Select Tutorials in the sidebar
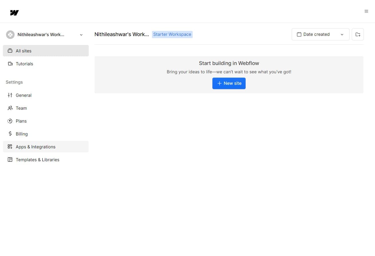 [x=24, y=64]
